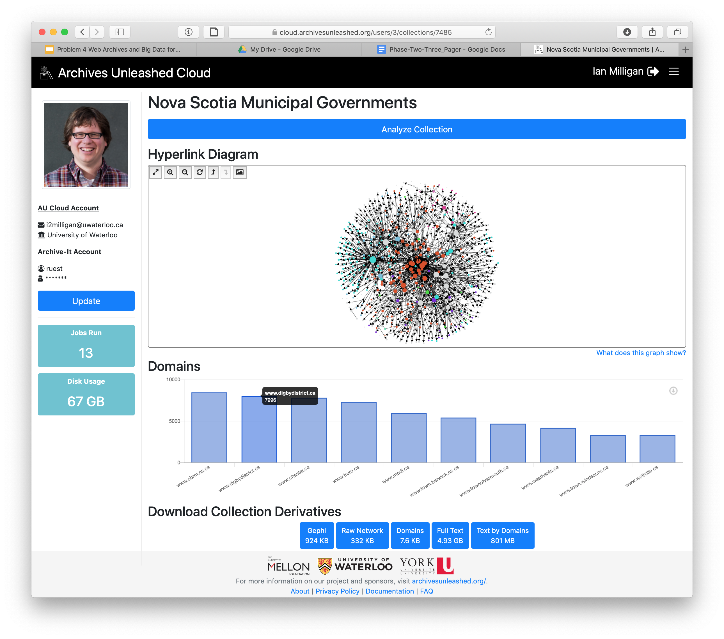The height and width of the screenshot is (639, 724).
Task: Show all tabs overview button
Action: pyautogui.click(x=678, y=32)
